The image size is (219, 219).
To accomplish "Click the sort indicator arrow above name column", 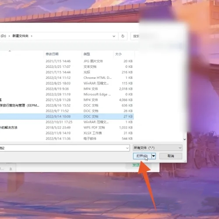I will 10,51.
